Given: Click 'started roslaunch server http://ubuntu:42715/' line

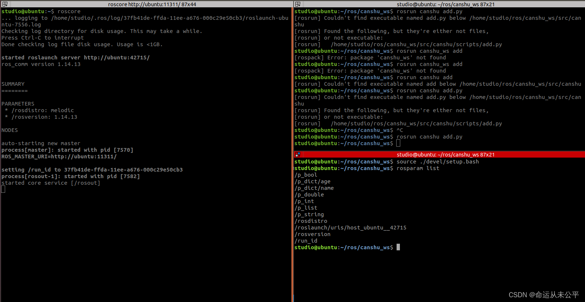Looking at the screenshot, I should point(76,58).
